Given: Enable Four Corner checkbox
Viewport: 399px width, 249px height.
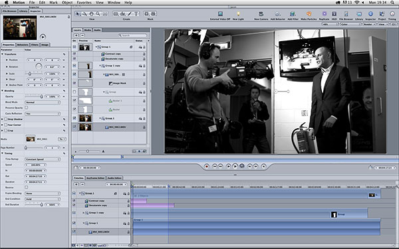Looking at the screenshot, I should 5,125.
